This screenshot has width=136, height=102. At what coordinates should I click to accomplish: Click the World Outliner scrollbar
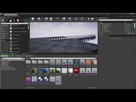coord(135,25)
